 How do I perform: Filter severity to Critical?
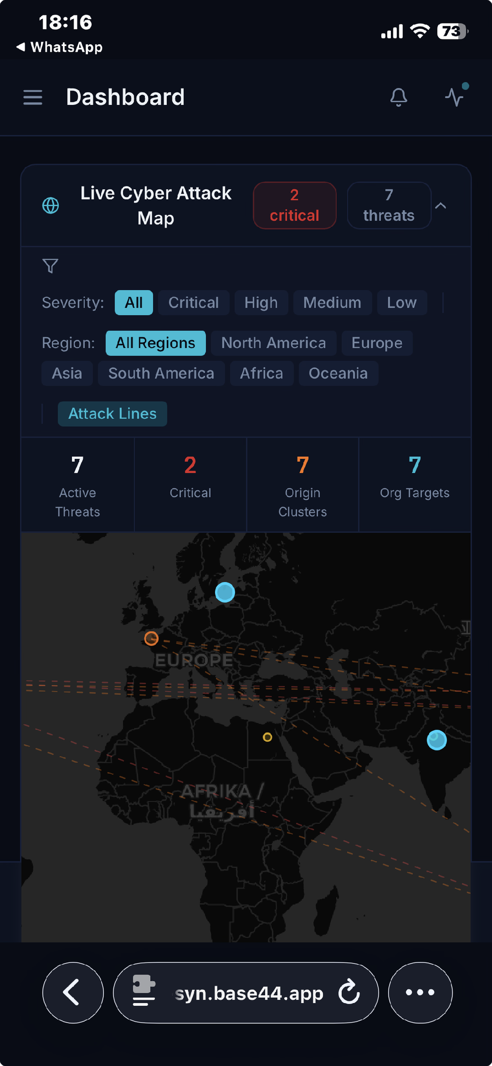click(x=193, y=303)
